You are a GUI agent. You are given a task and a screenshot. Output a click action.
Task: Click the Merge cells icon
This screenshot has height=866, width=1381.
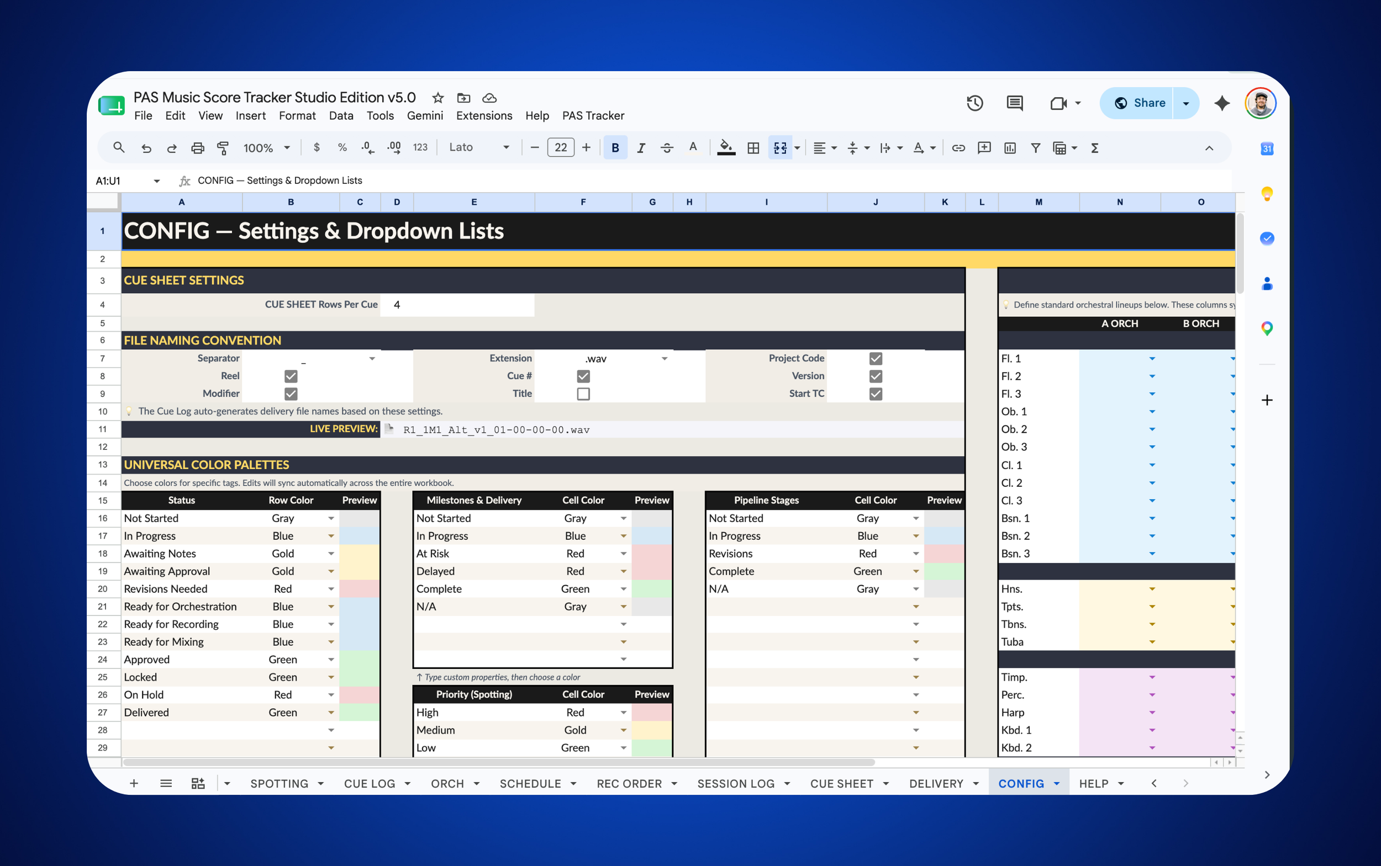pyautogui.click(x=780, y=148)
